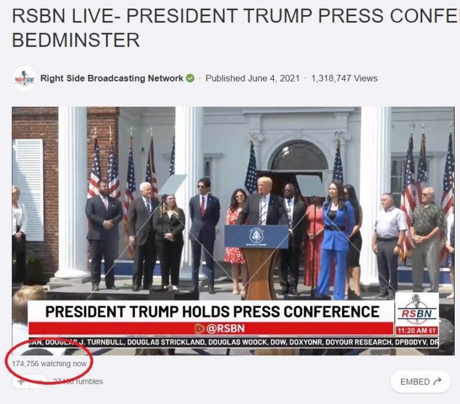Open the EMBED button
Viewport: 460px width, 404px height.
(420, 382)
